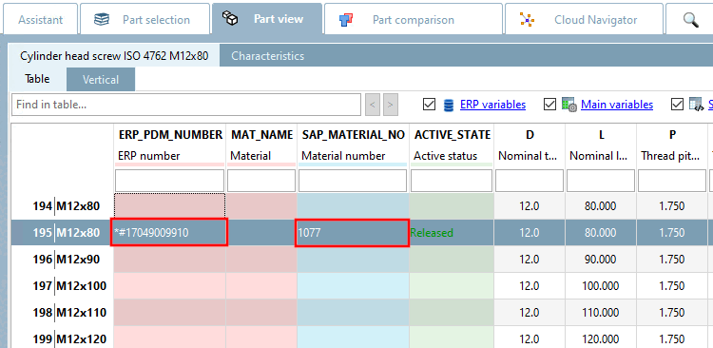Toggle the third variables checkbox at right
Image resolution: width=713 pixels, height=348 pixels.
(677, 105)
